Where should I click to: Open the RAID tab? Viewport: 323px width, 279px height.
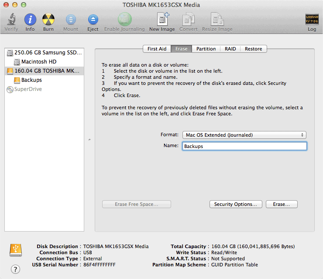pyautogui.click(x=230, y=49)
